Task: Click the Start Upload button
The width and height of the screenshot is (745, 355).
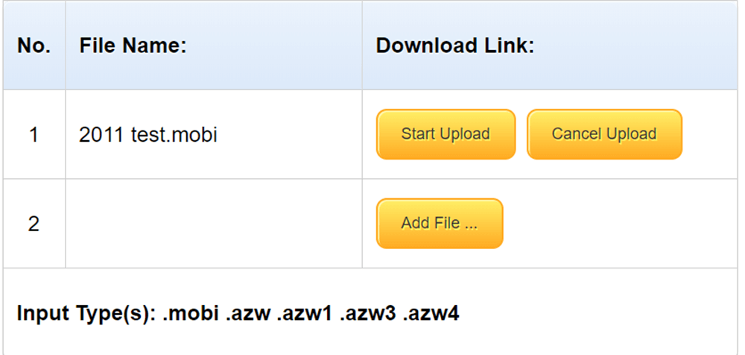Action: click(446, 134)
